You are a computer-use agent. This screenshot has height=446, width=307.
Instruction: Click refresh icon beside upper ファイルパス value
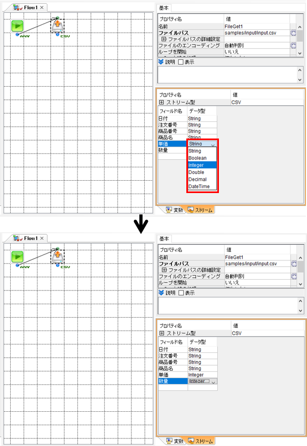[x=293, y=33]
